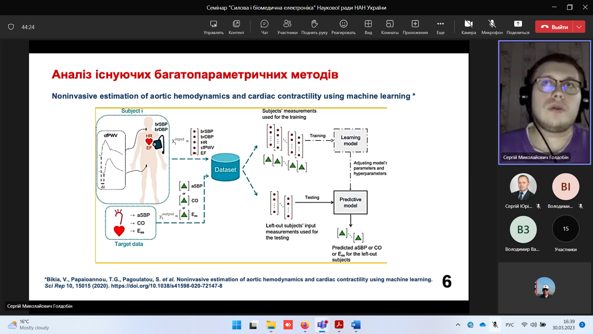Open the Управлять control menu
This screenshot has width=593, height=334.
click(213, 27)
